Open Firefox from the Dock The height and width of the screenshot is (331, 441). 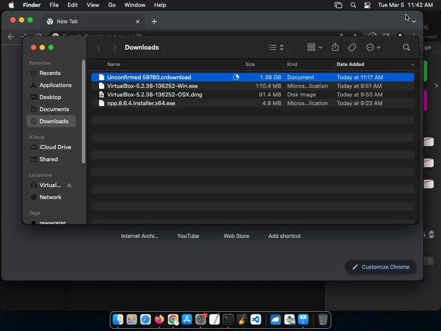coord(159,320)
